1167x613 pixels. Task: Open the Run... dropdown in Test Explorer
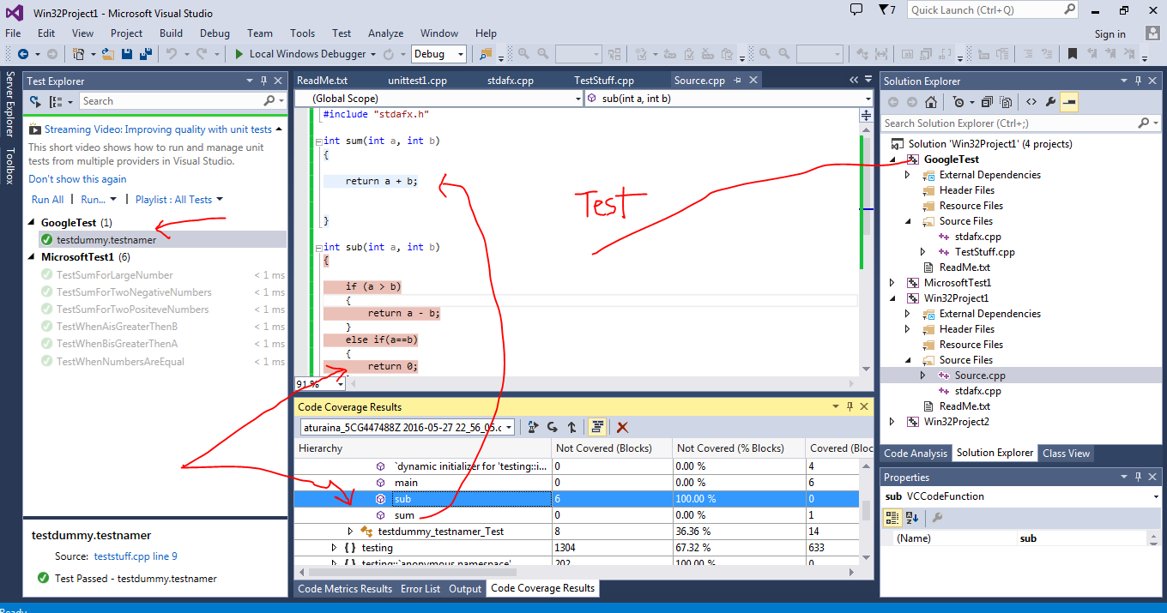click(99, 199)
